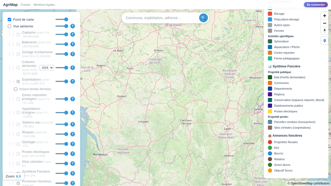Toggle the Stations eau checkbox
Image resolution: width=331 pixels, height=186 pixels.
[x=18, y=124]
